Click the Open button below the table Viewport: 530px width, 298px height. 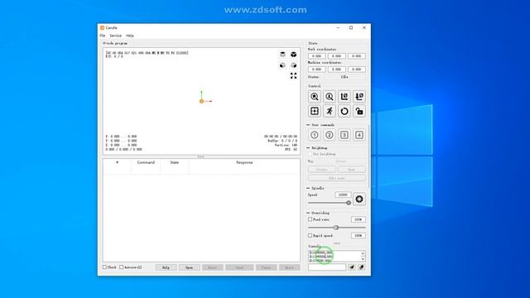[190, 267]
